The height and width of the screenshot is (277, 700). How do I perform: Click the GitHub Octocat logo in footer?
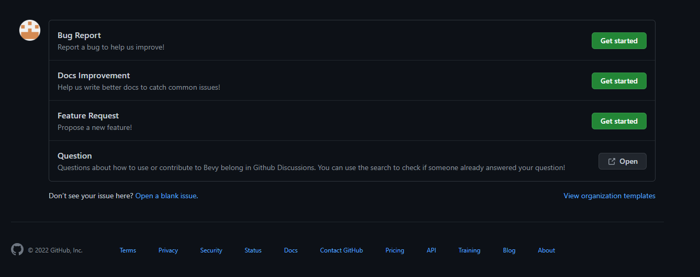[17, 249]
